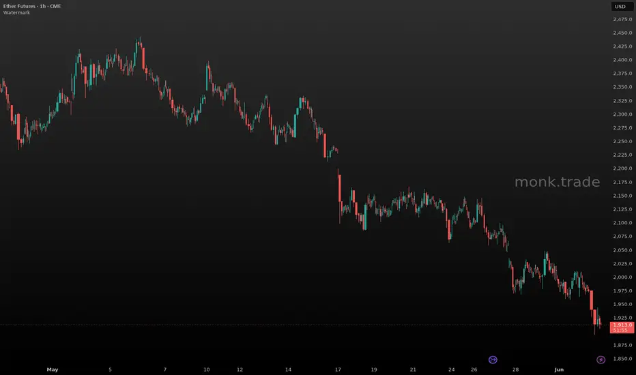
Task: Select the Watermark indicator label
Action: click(16, 12)
